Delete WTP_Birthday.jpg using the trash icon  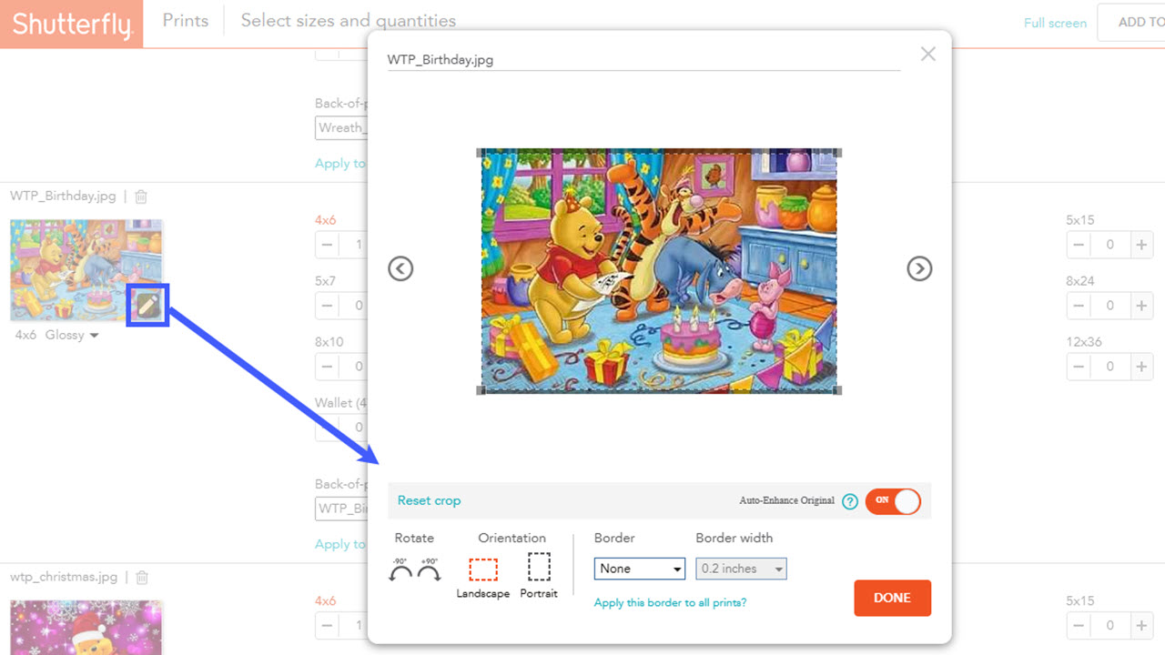pos(141,196)
